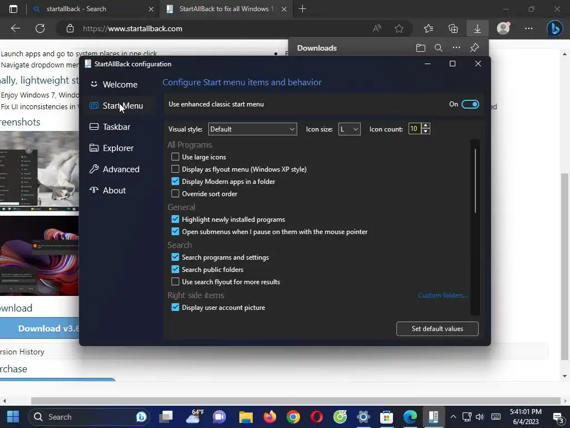570x428 pixels.
Task: Click the Icon count number field
Action: pos(415,129)
